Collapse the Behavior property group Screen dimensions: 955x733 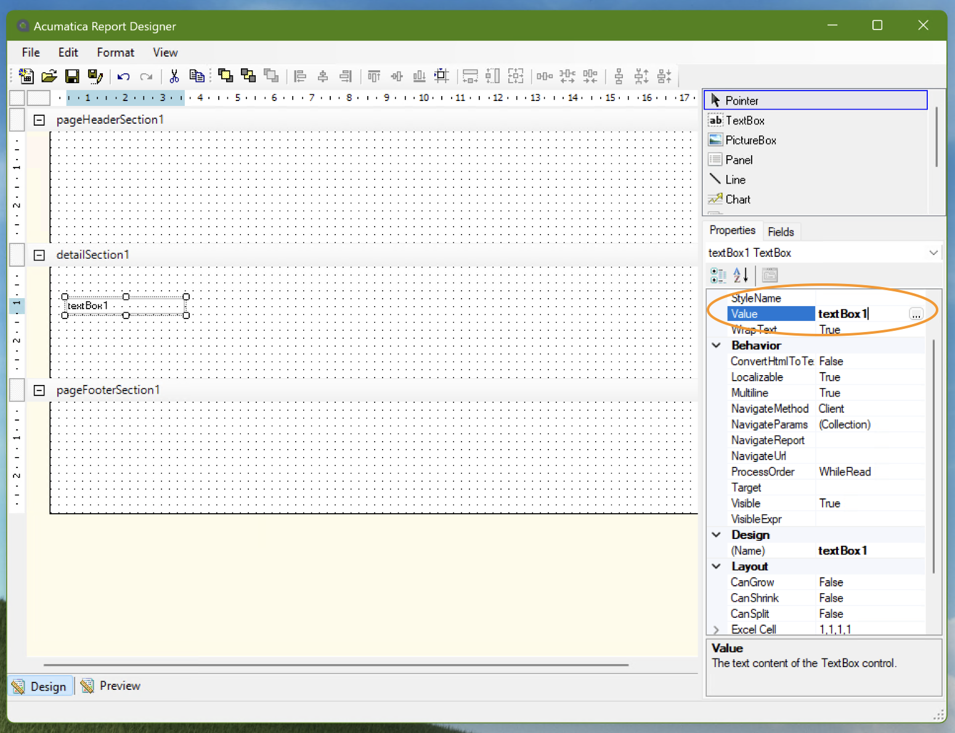(716, 345)
